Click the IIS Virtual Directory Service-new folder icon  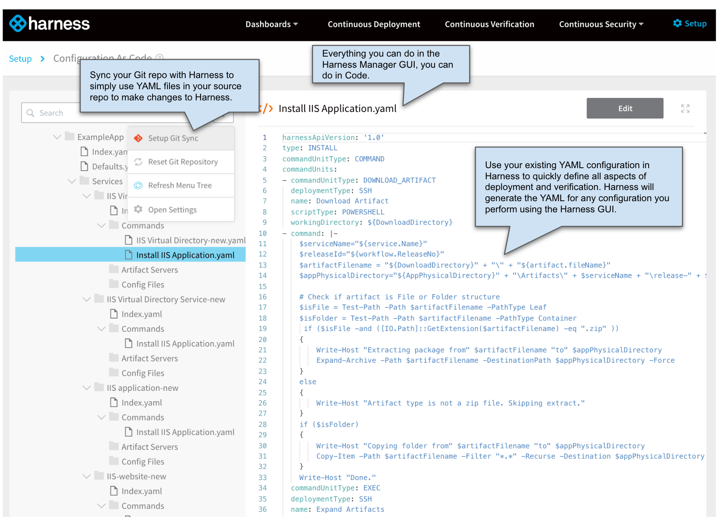click(99, 299)
